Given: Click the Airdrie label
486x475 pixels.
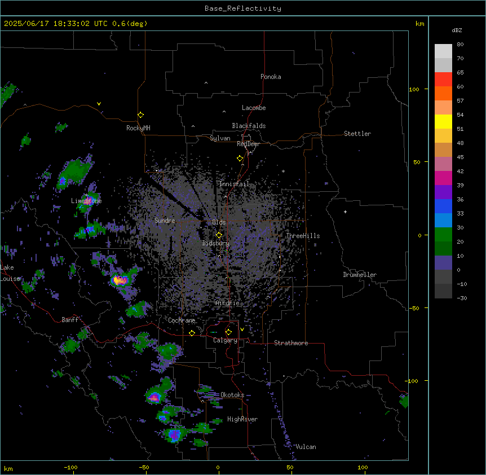Looking at the screenshot, I should pyautogui.click(x=228, y=303).
